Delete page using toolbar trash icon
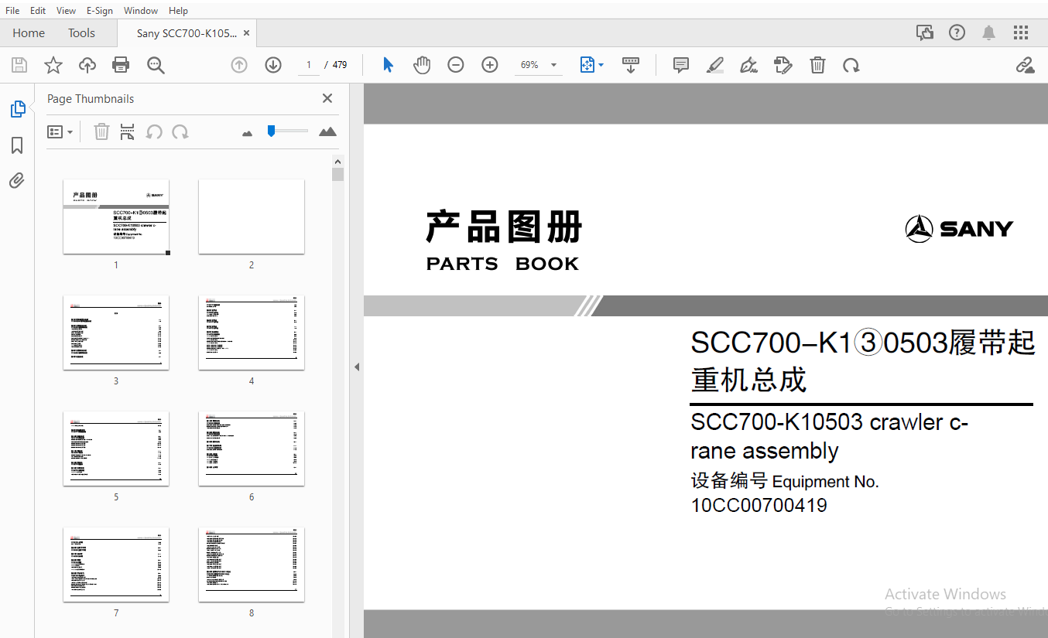1048x638 pixels. click(817, 65)
